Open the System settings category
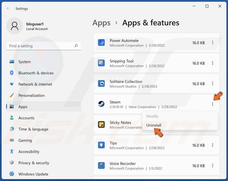 coord(44,62)
